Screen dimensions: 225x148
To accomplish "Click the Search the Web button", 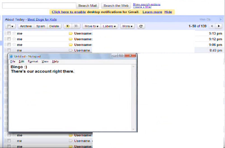I will click(116, 6).
